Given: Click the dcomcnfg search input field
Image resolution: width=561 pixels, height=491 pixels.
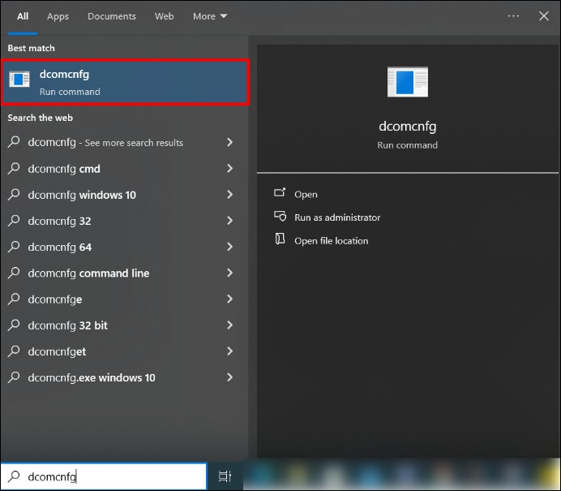Looking at the screenshot, I should [x=113, y=477].
